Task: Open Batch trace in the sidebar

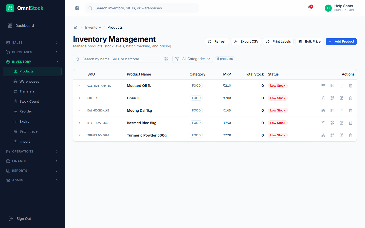Action: (32, 131)
